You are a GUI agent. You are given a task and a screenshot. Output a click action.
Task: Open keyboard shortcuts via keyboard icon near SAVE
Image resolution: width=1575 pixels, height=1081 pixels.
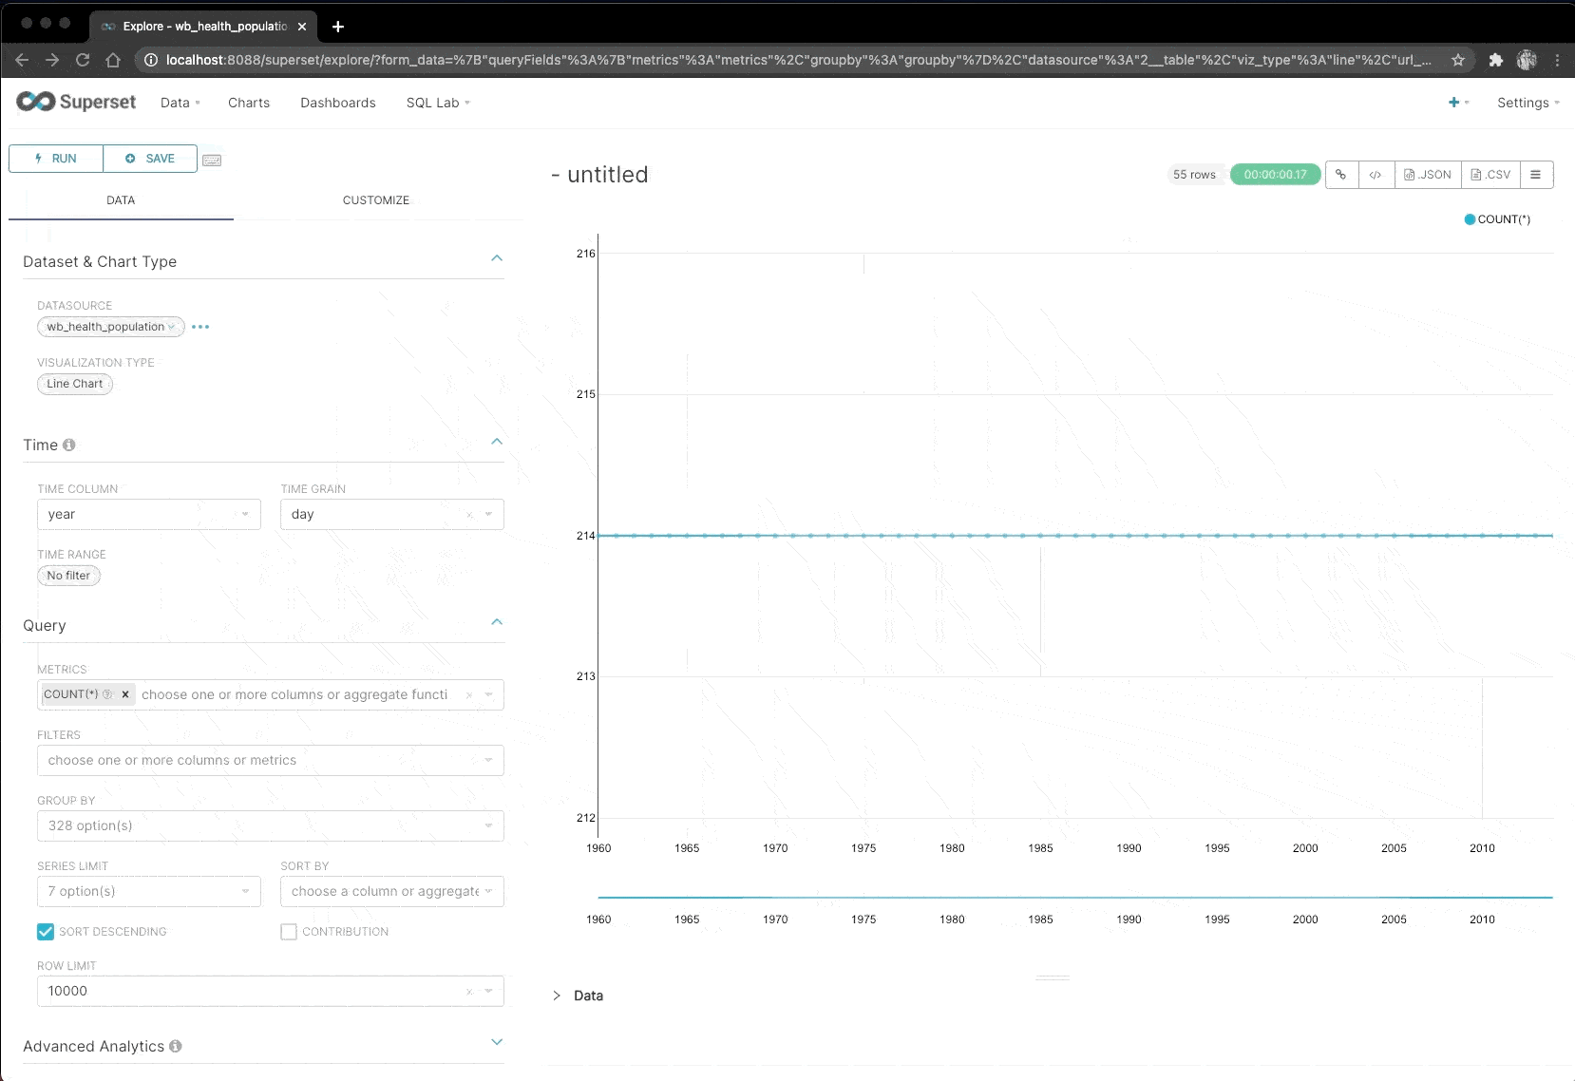click(211, 159)
